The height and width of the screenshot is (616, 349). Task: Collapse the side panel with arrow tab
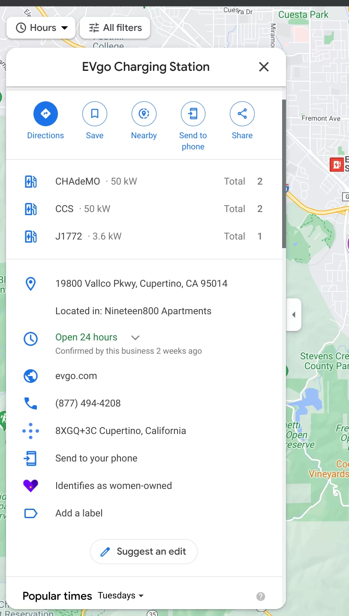[294, 315]
